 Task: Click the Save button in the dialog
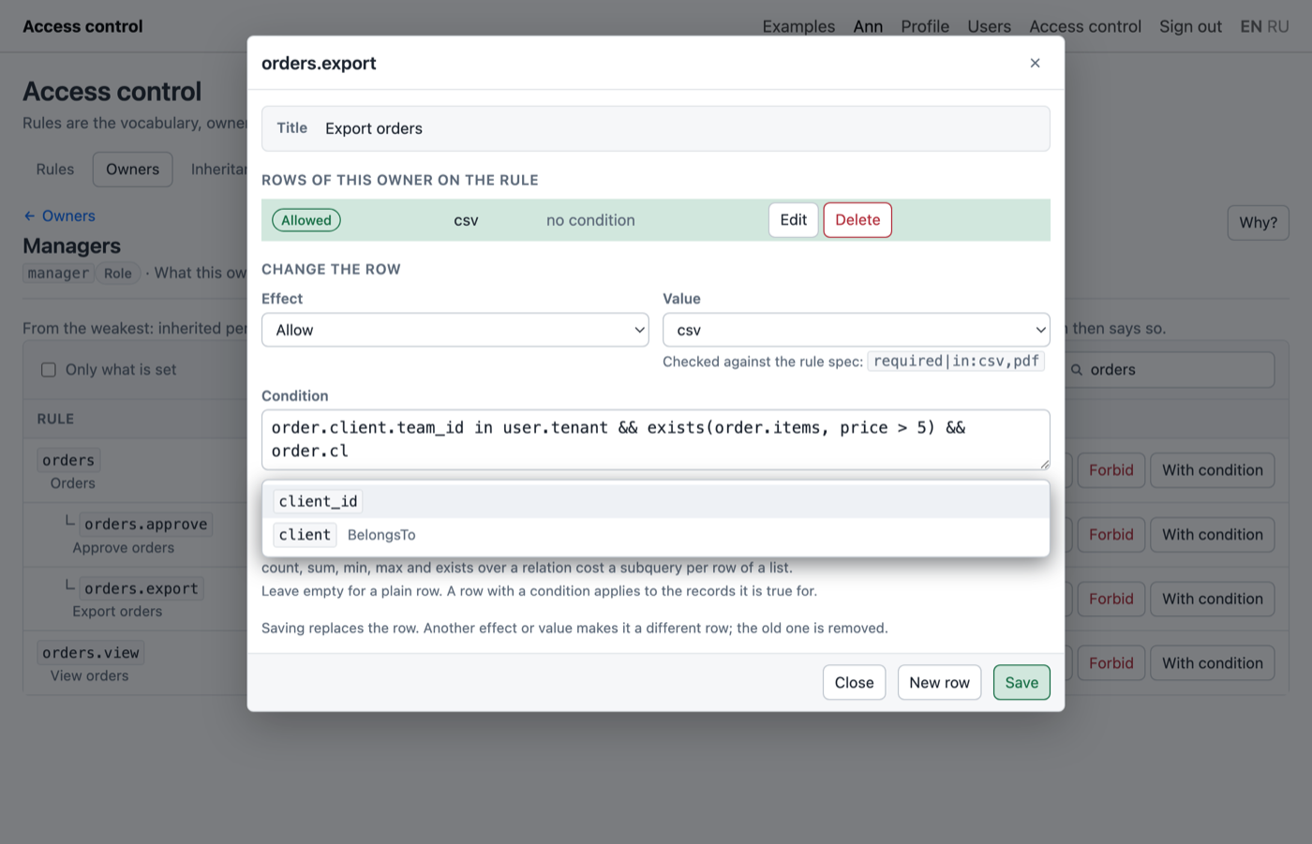(x=1021, y=683)
